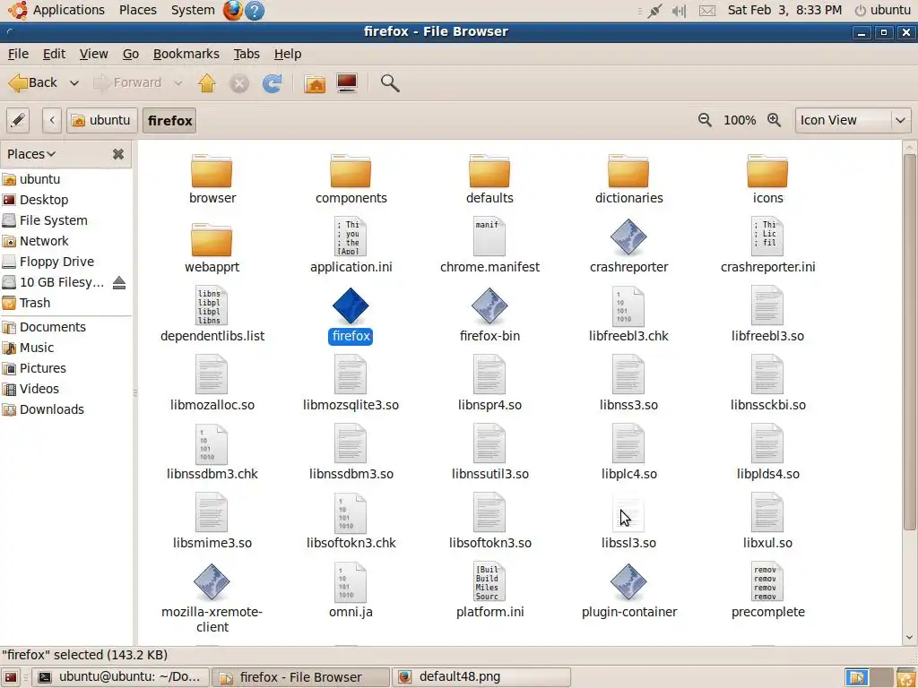The width and height of the screenshot is (918, 688).
Task: Open Trash in Places sidebar
Action: pos(35,303)
